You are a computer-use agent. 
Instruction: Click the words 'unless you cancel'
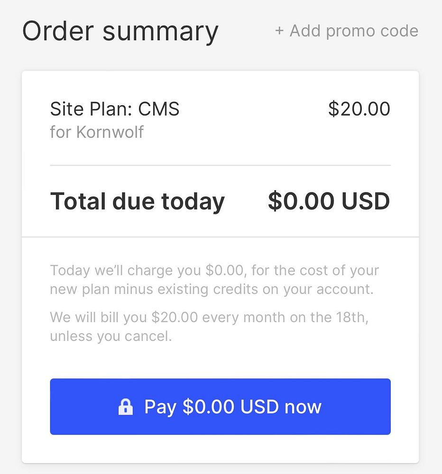[110, 336]
